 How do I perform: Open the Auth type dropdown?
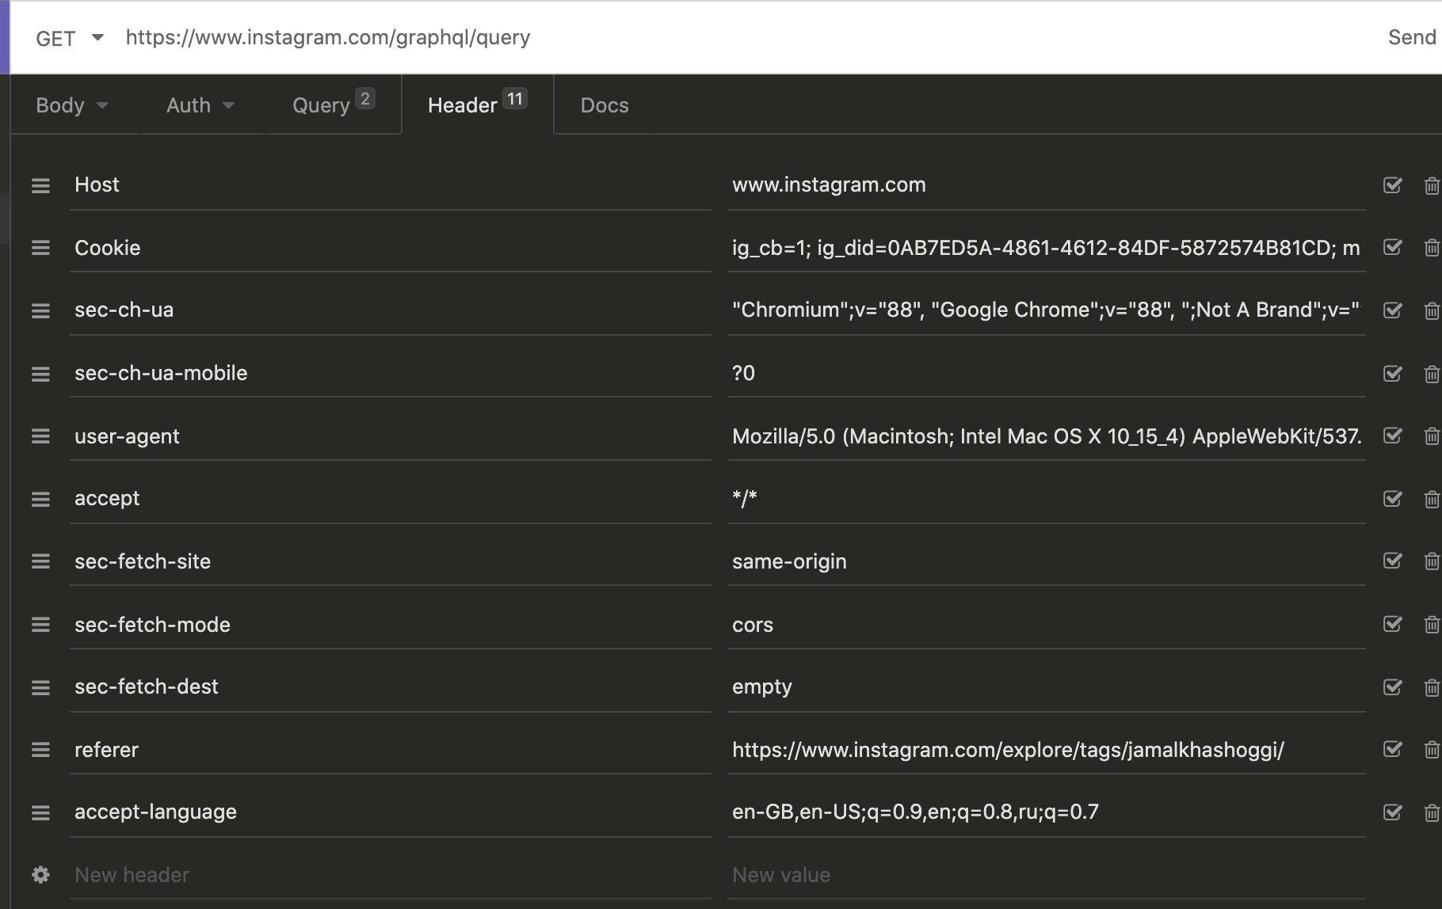[x=201, y=105]
